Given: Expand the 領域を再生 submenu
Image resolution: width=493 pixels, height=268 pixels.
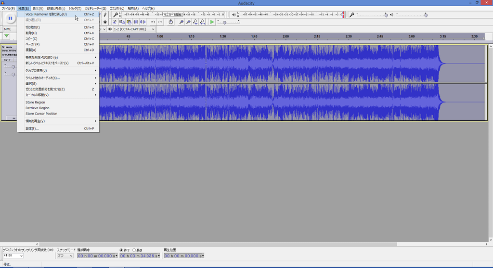Looking at the screenshot, I should (x=58, y=121).
